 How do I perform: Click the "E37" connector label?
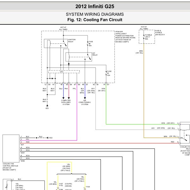[x=22, y=145]
